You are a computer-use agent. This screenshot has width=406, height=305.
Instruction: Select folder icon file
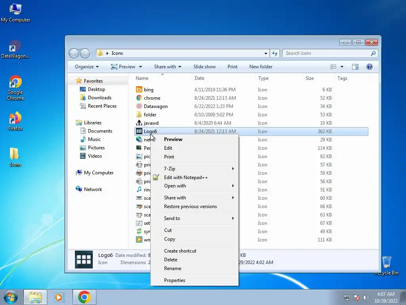pyautogui.click(x=146, y=115)
